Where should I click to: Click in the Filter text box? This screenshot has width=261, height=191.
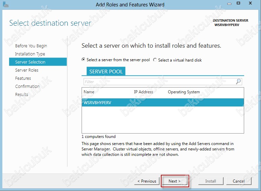[x=159, y=82]
